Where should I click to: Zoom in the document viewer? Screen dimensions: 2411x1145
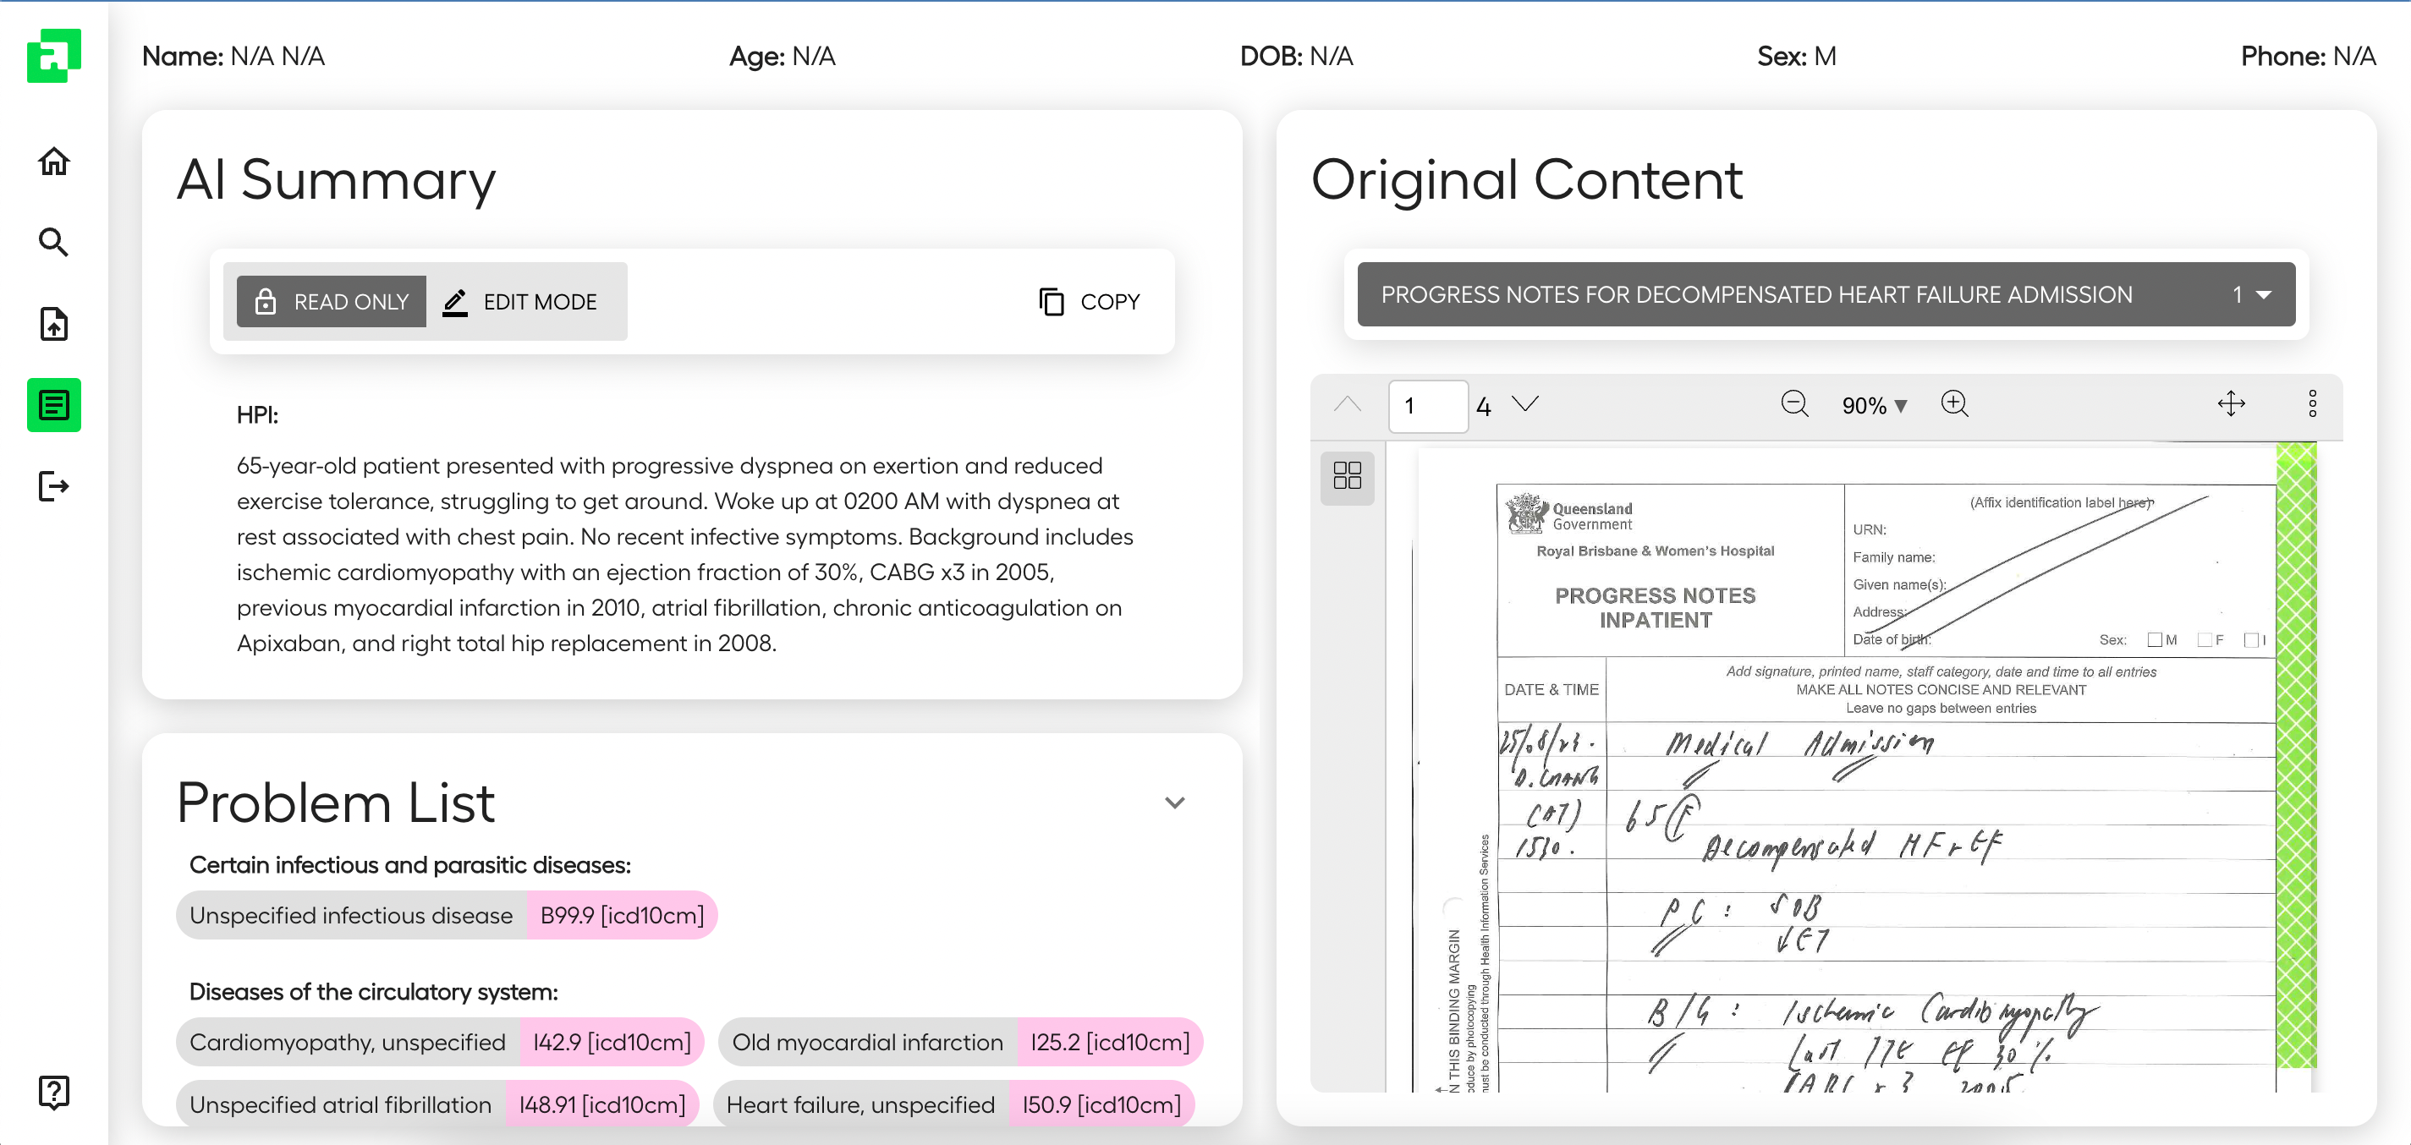coord(1954,404)
